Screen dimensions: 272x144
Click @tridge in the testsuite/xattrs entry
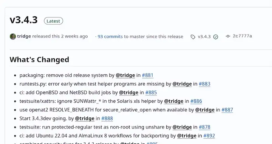coord(174,101)
